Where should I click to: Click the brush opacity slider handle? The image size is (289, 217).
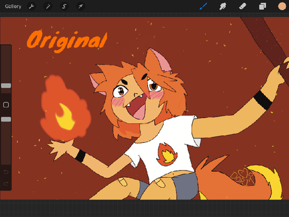6,119
